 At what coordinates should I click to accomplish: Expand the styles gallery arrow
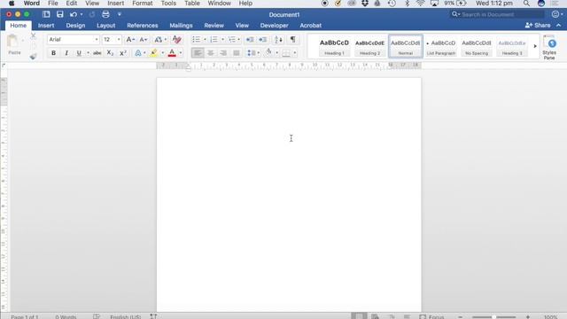click(535, 46)
